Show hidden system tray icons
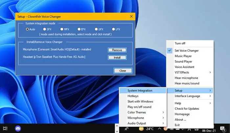The image size is (230, 133). click(159, 129)
